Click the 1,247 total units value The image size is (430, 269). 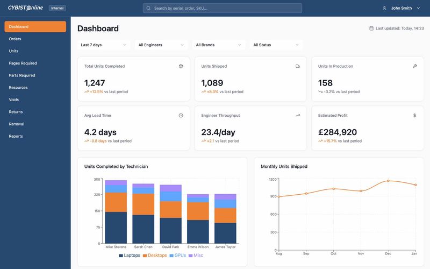point(95,83)
